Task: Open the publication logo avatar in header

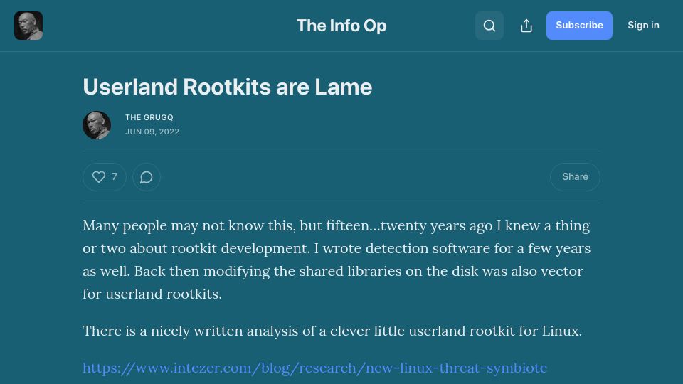Action: [x=28, y=26]
